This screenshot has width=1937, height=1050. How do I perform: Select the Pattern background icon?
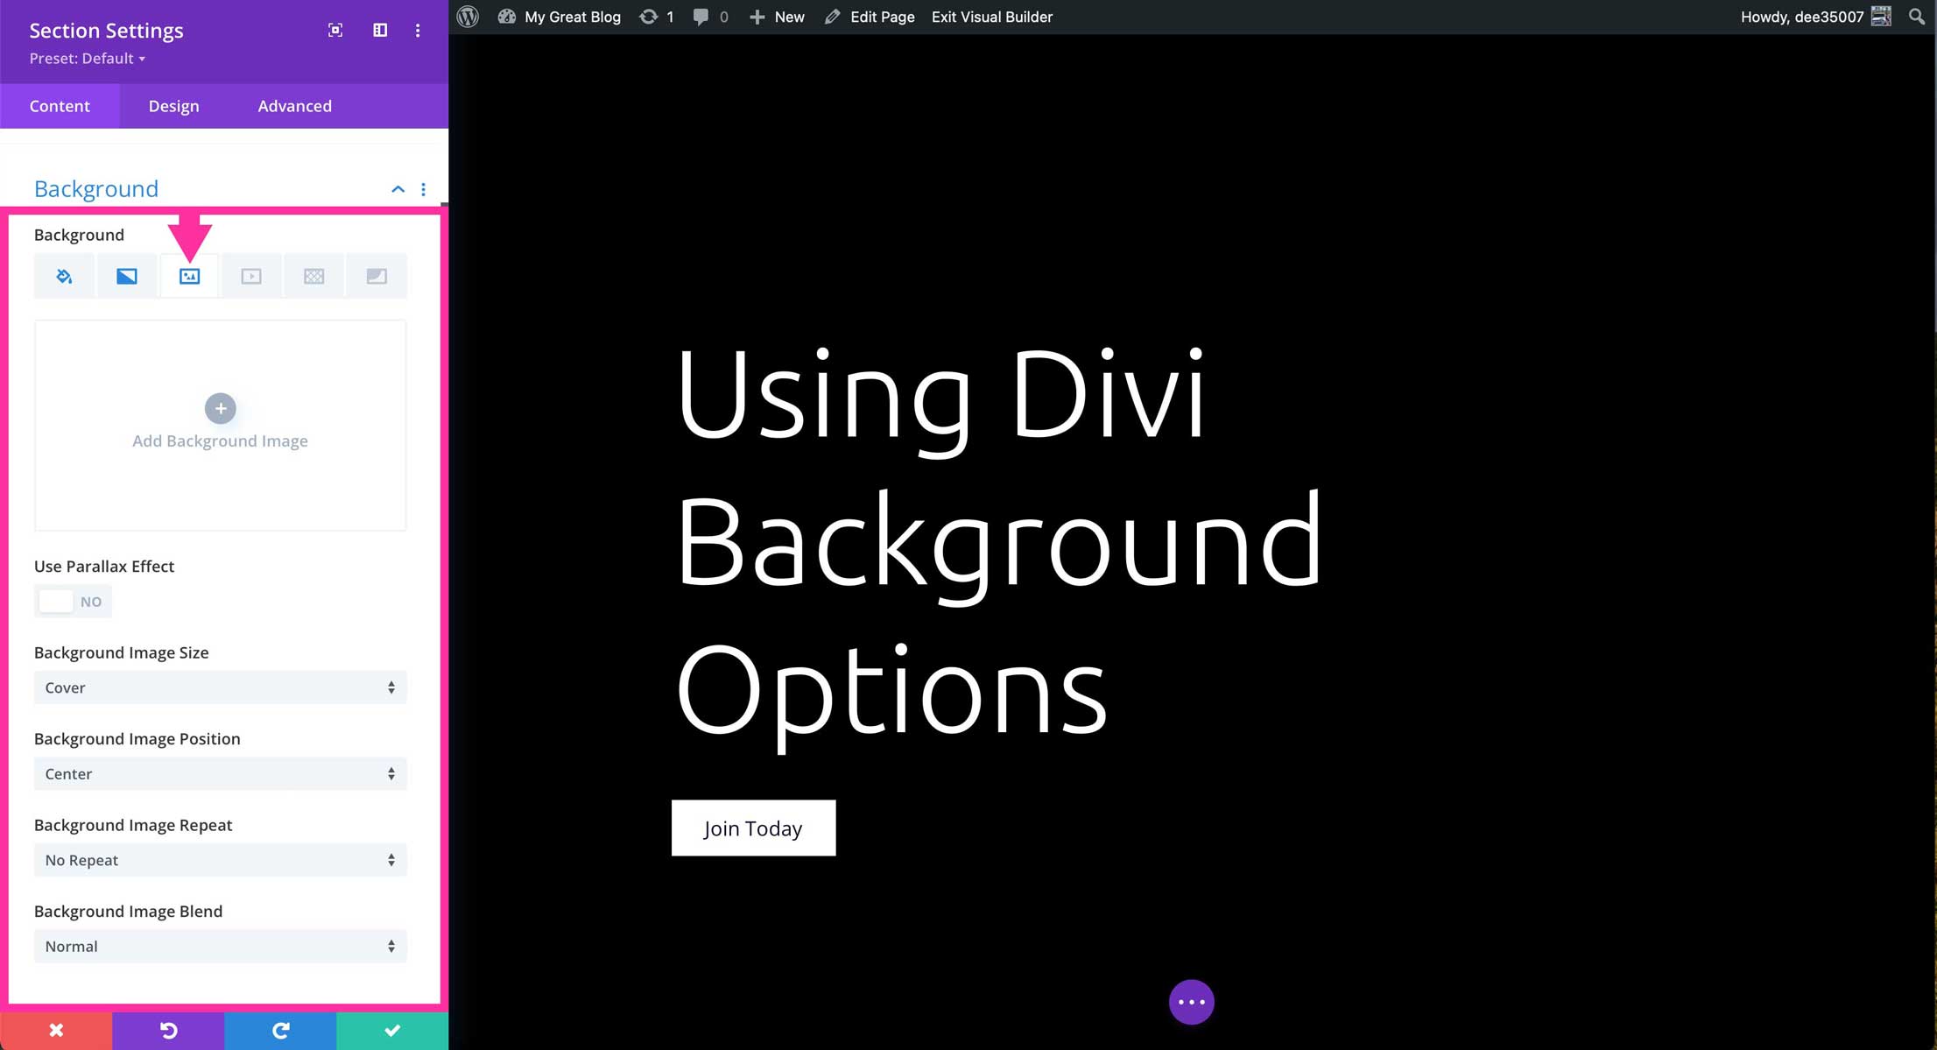pos(314,276)
